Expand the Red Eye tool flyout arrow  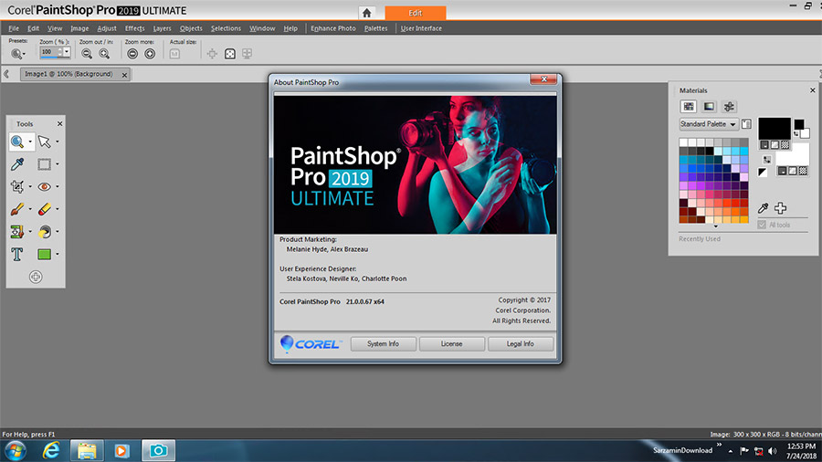tap(58, 186)
